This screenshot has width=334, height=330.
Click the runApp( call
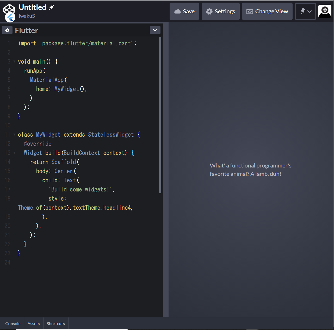click(35, 71)
